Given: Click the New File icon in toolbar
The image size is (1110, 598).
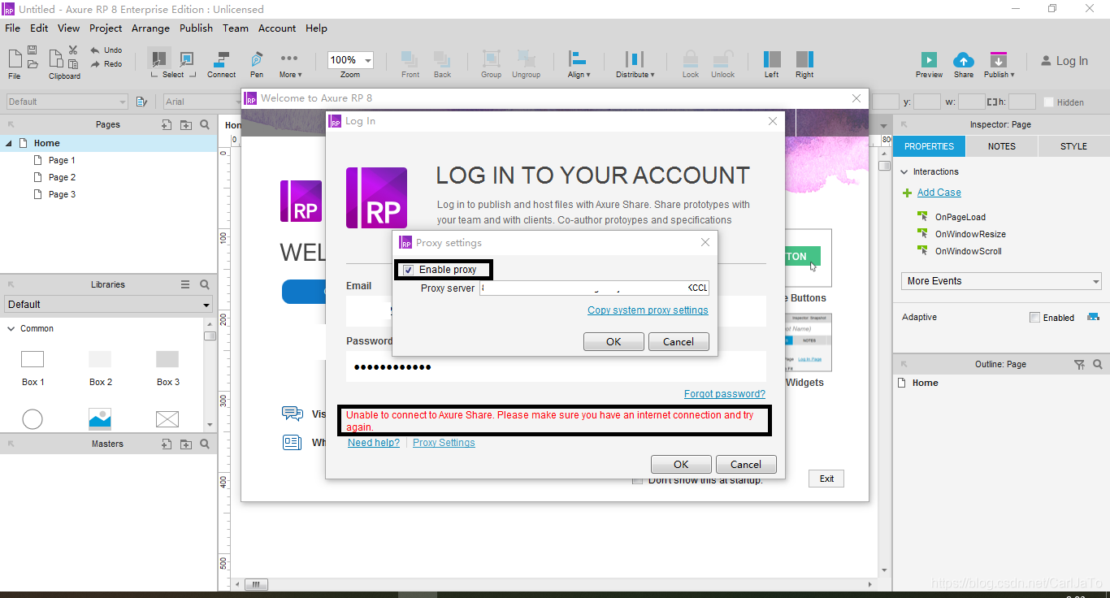Looking at the screenshot, I should [15, 58].
